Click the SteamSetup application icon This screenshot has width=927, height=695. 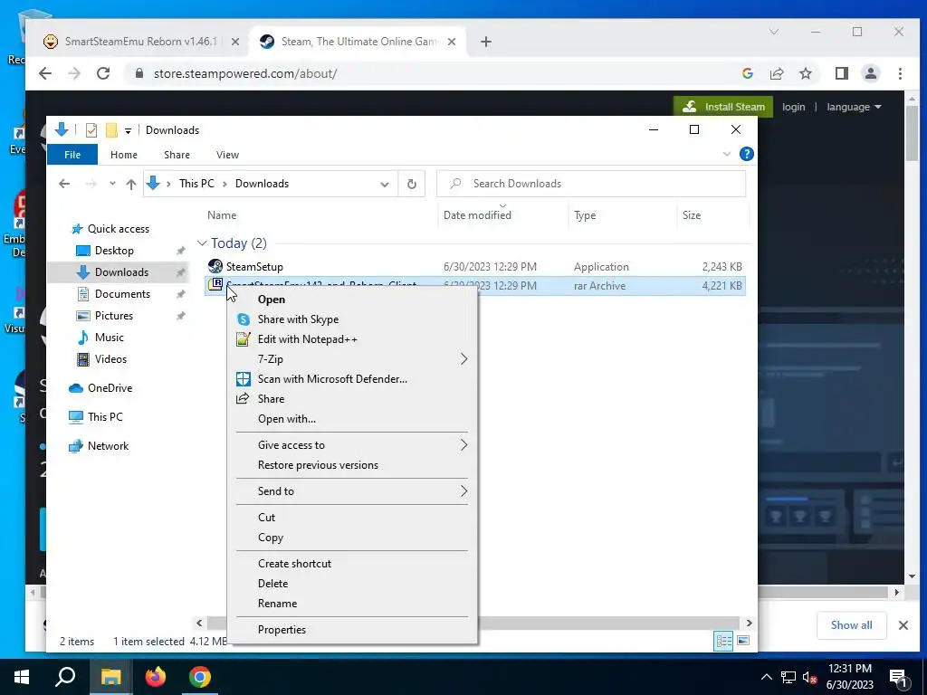click(215, 267)
